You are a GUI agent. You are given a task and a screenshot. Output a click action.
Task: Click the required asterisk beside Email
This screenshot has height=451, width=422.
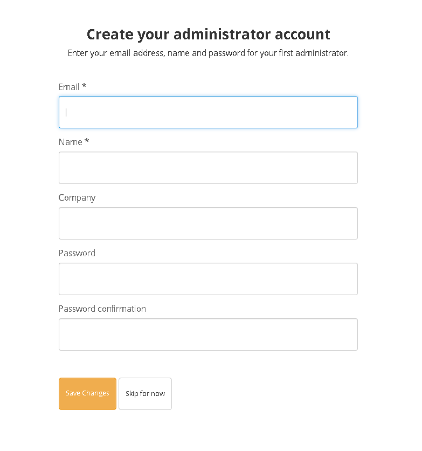coord(84,85)
